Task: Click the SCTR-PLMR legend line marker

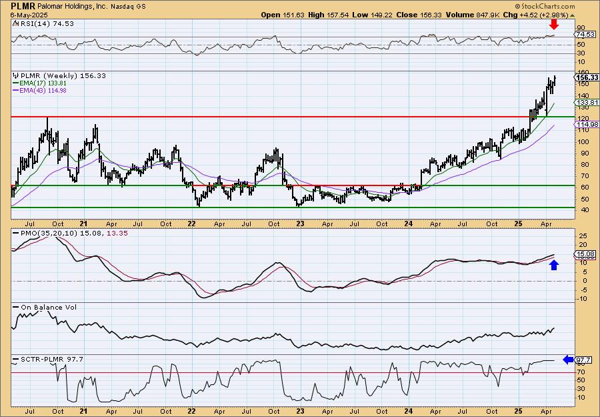Action: pyautogui.click(x=15, y=359)
